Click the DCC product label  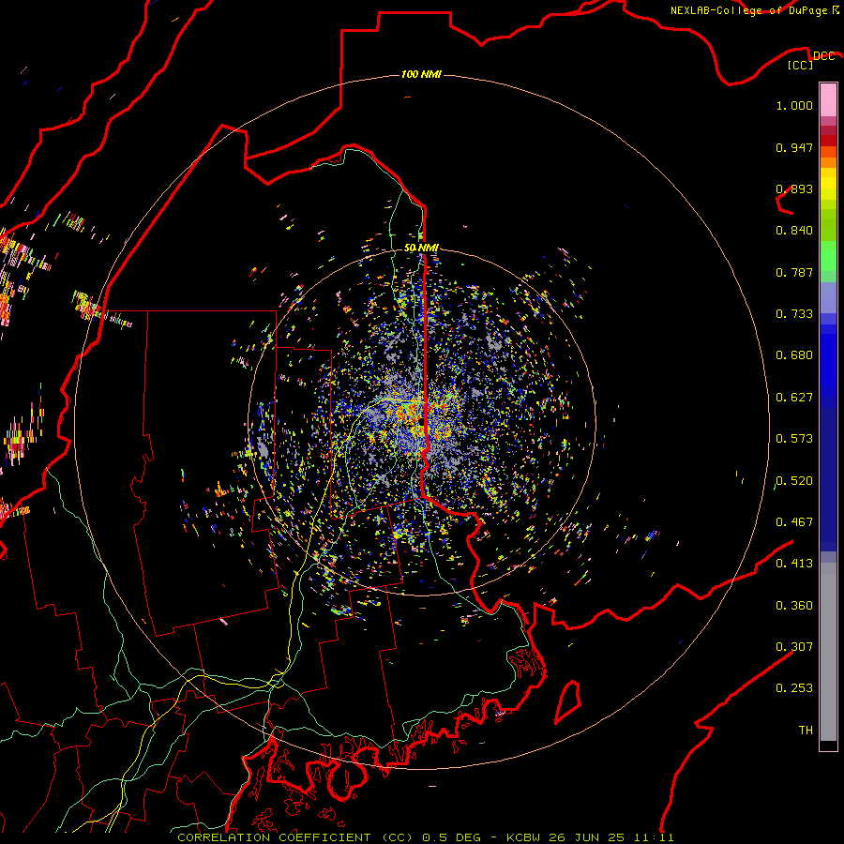pos(823,56)
